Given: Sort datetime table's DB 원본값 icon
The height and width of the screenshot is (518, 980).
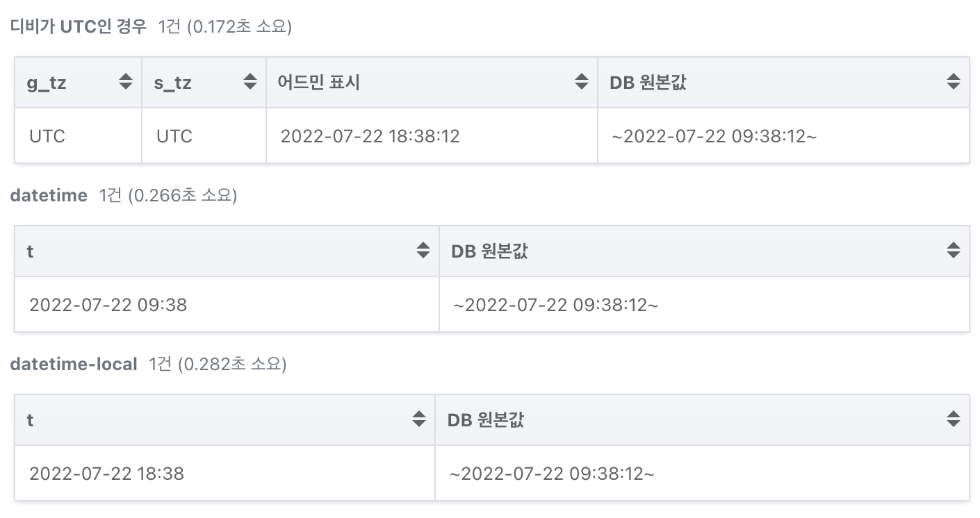Looking at the screenshot, I should click(x=954, y=251).
